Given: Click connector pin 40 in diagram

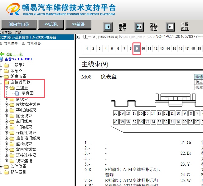Looking at the screenshot, I should (x=115, y=122).
